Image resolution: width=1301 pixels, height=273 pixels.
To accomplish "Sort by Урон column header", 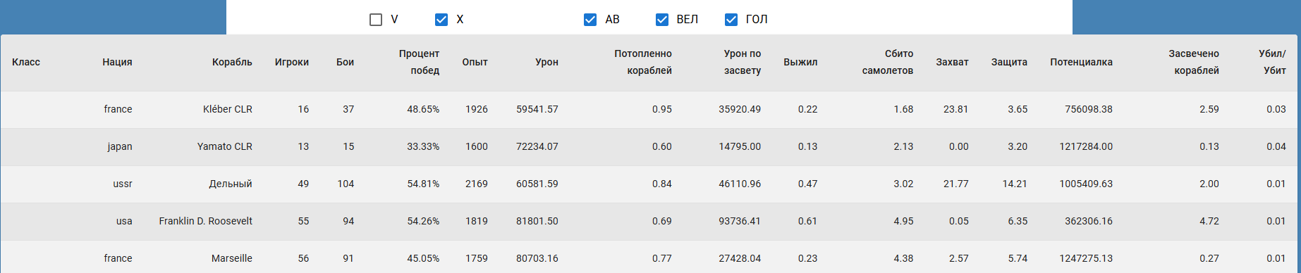I will click(546, 62).
